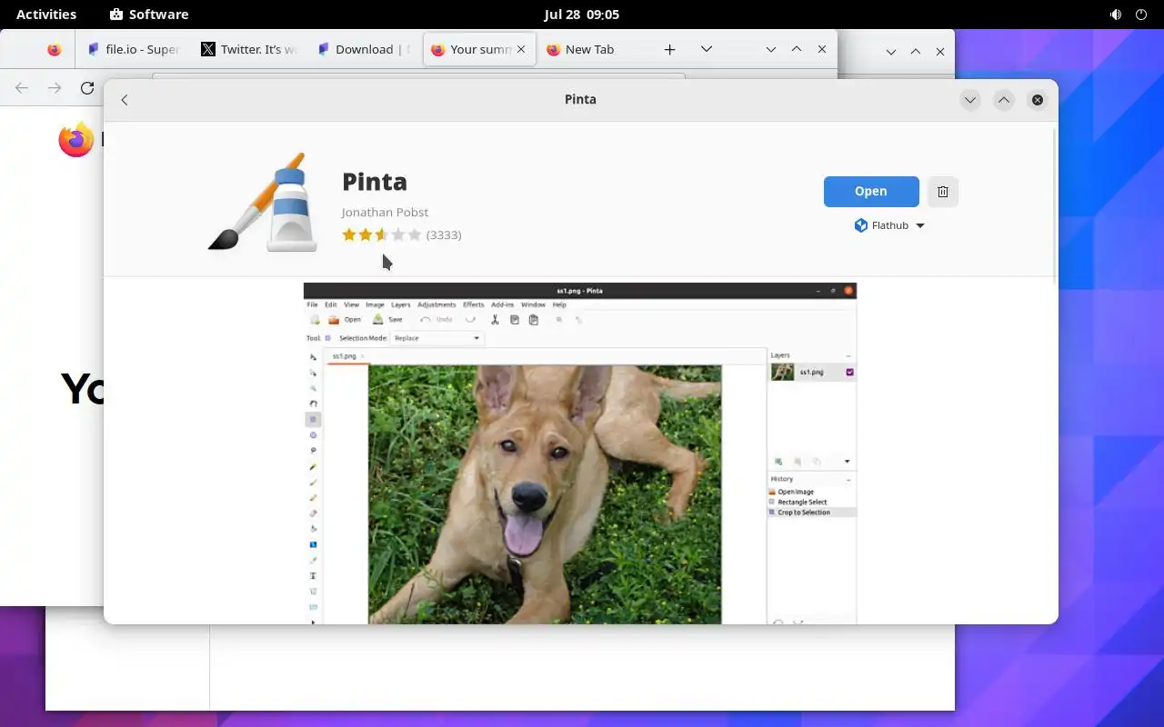Click the Pinta app name heading

[375, 182]
